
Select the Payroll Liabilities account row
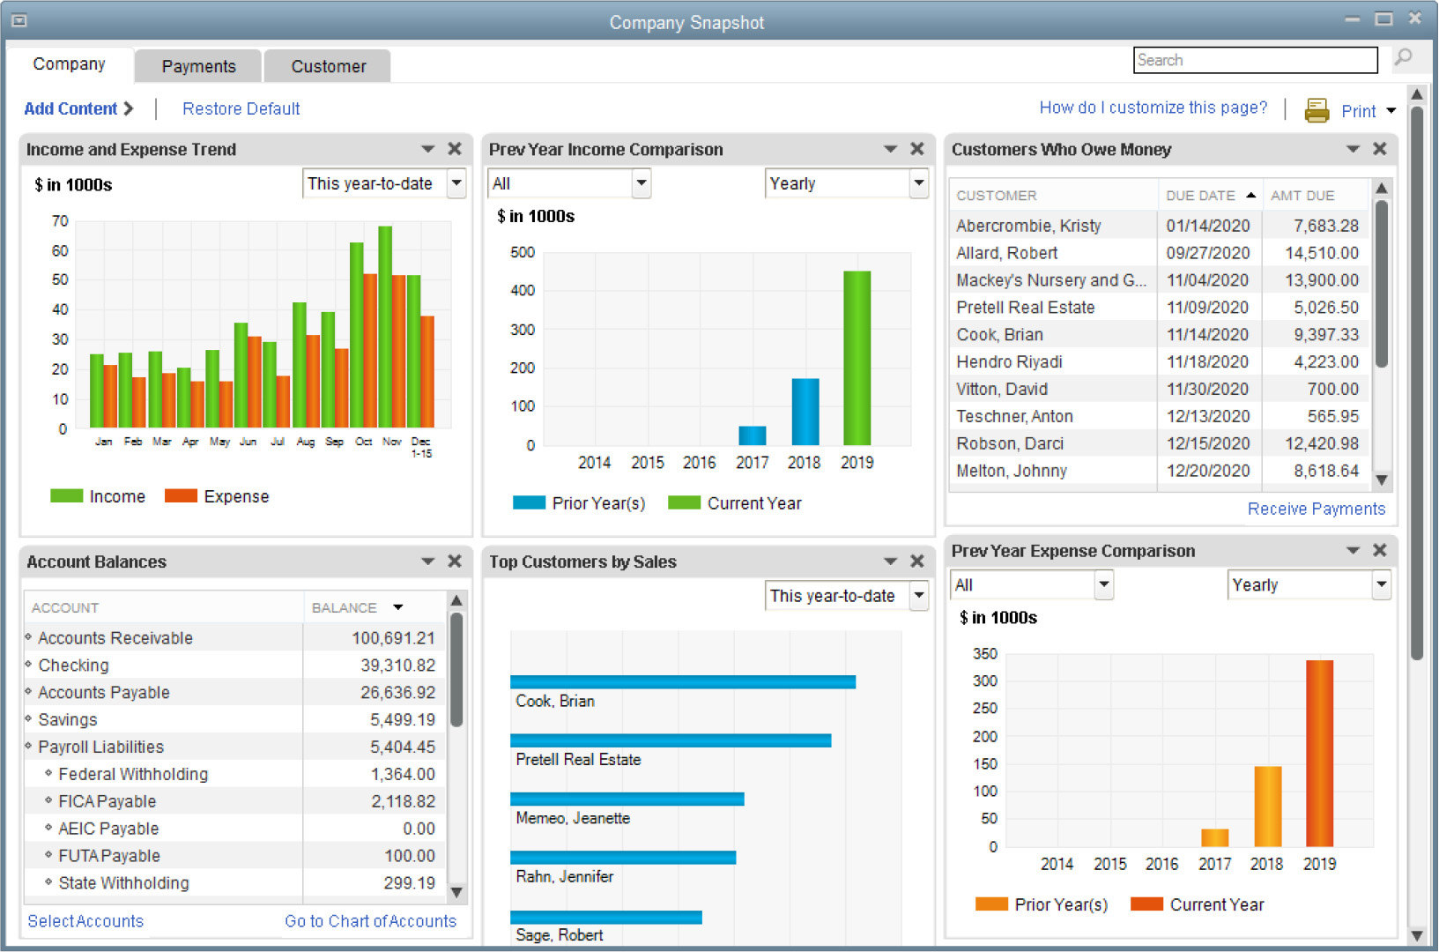[234, 747]
